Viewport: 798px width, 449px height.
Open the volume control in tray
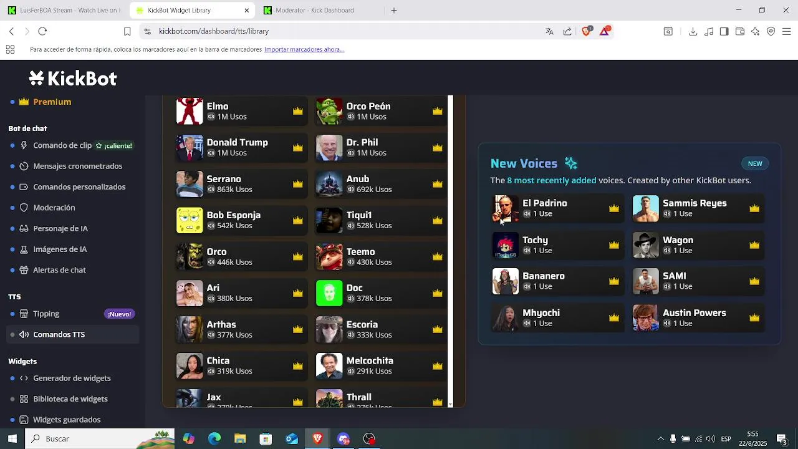711,439
